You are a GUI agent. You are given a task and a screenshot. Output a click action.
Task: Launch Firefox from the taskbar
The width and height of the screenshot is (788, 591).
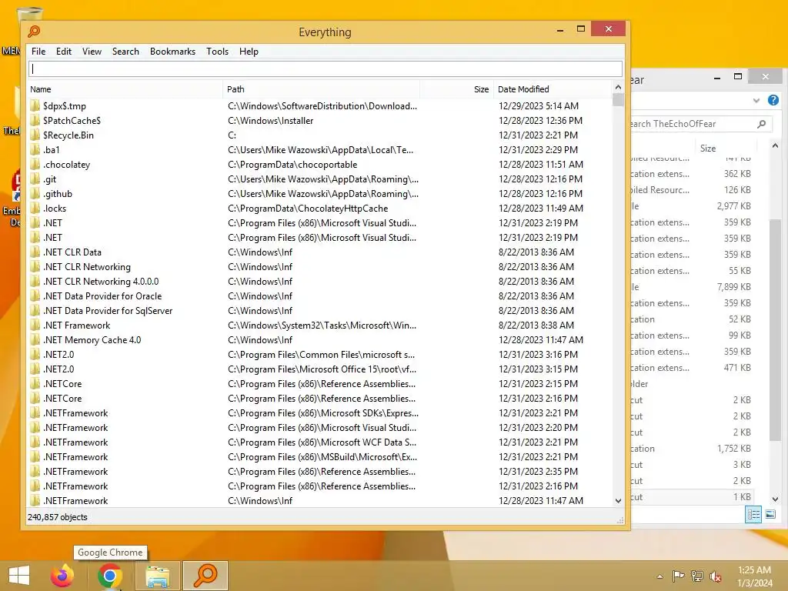(x=62, y=576)
